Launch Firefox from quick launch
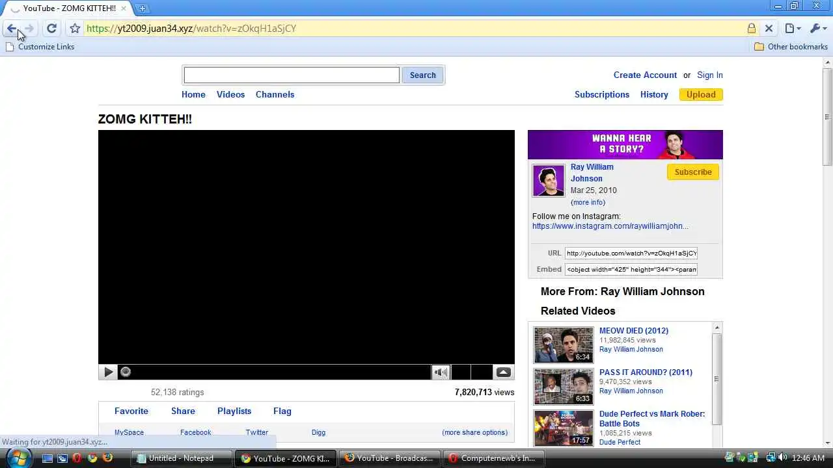 [x=107, y=458]
